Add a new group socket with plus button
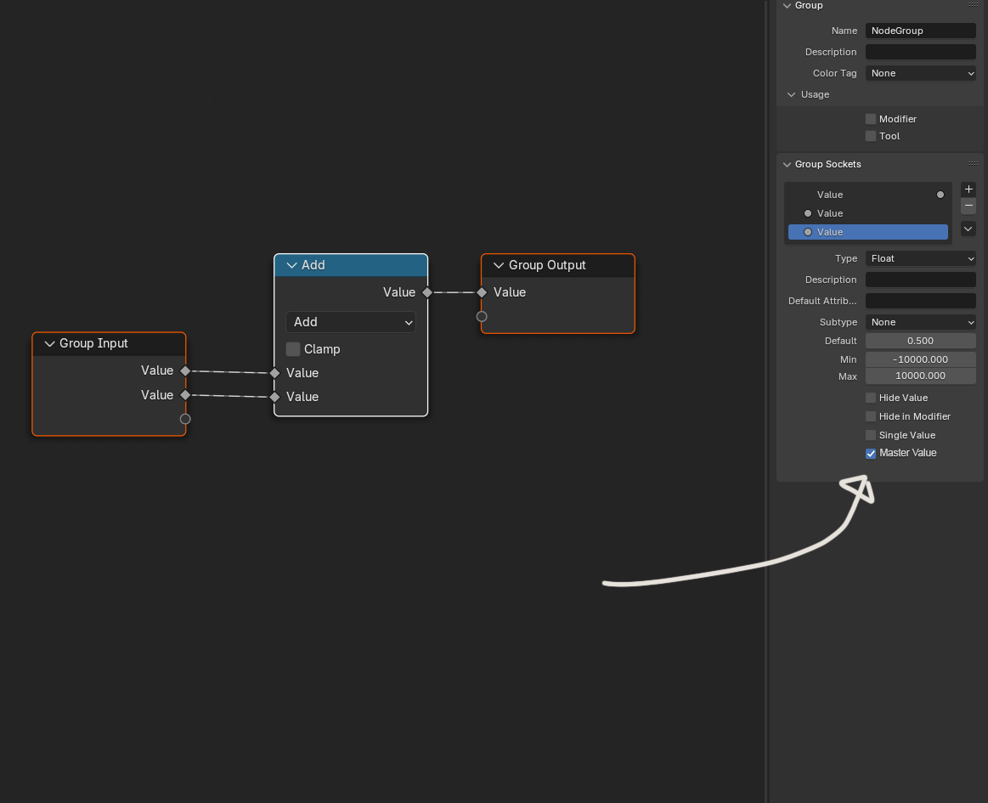This screenshot has height=803, width=988. click(968, 189)
